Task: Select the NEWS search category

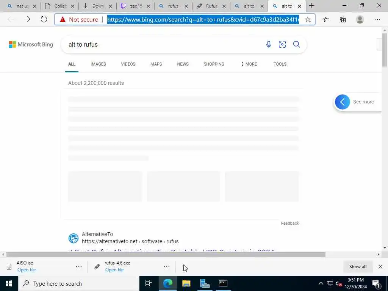Action: click(x=183, y=64)
